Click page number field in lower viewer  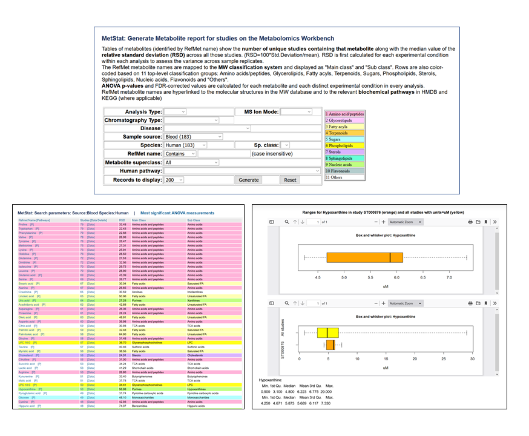coord(314,303)
